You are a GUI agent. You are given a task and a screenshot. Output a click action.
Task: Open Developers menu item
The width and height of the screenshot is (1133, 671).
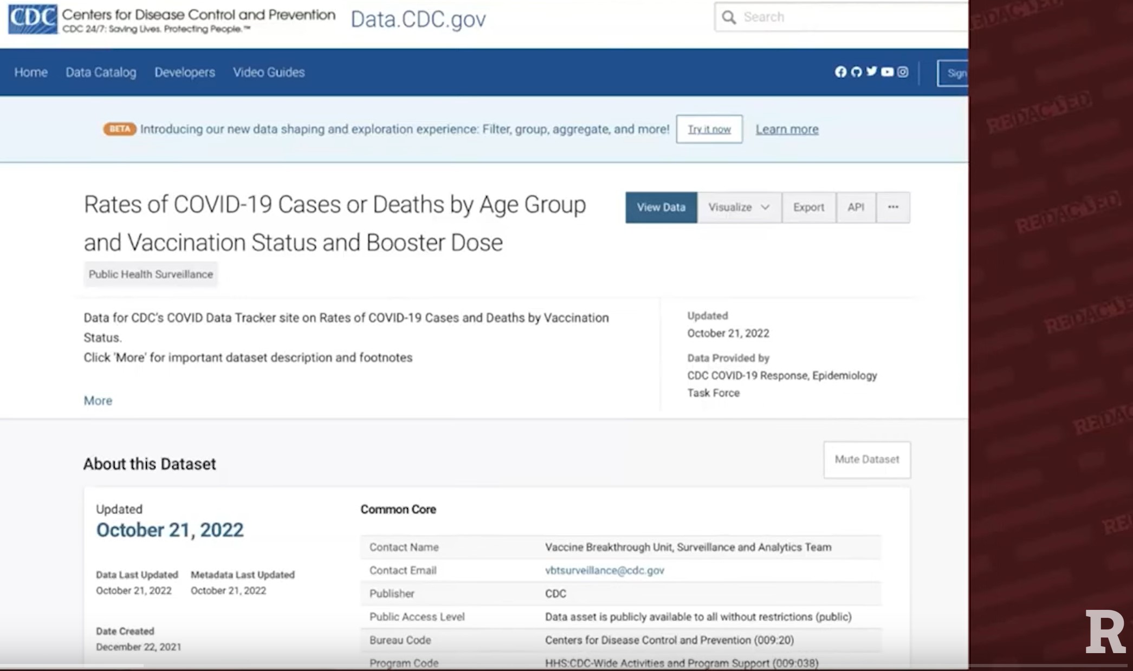pos(185,72)
